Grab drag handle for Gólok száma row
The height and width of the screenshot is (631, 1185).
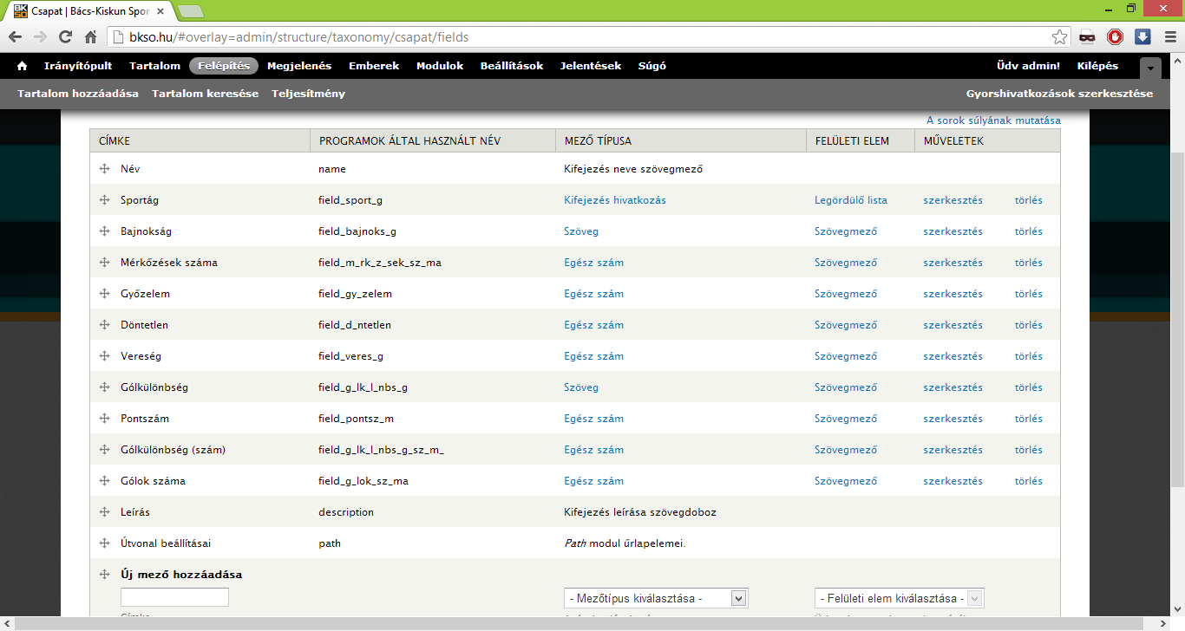click(x=104, y=481)
